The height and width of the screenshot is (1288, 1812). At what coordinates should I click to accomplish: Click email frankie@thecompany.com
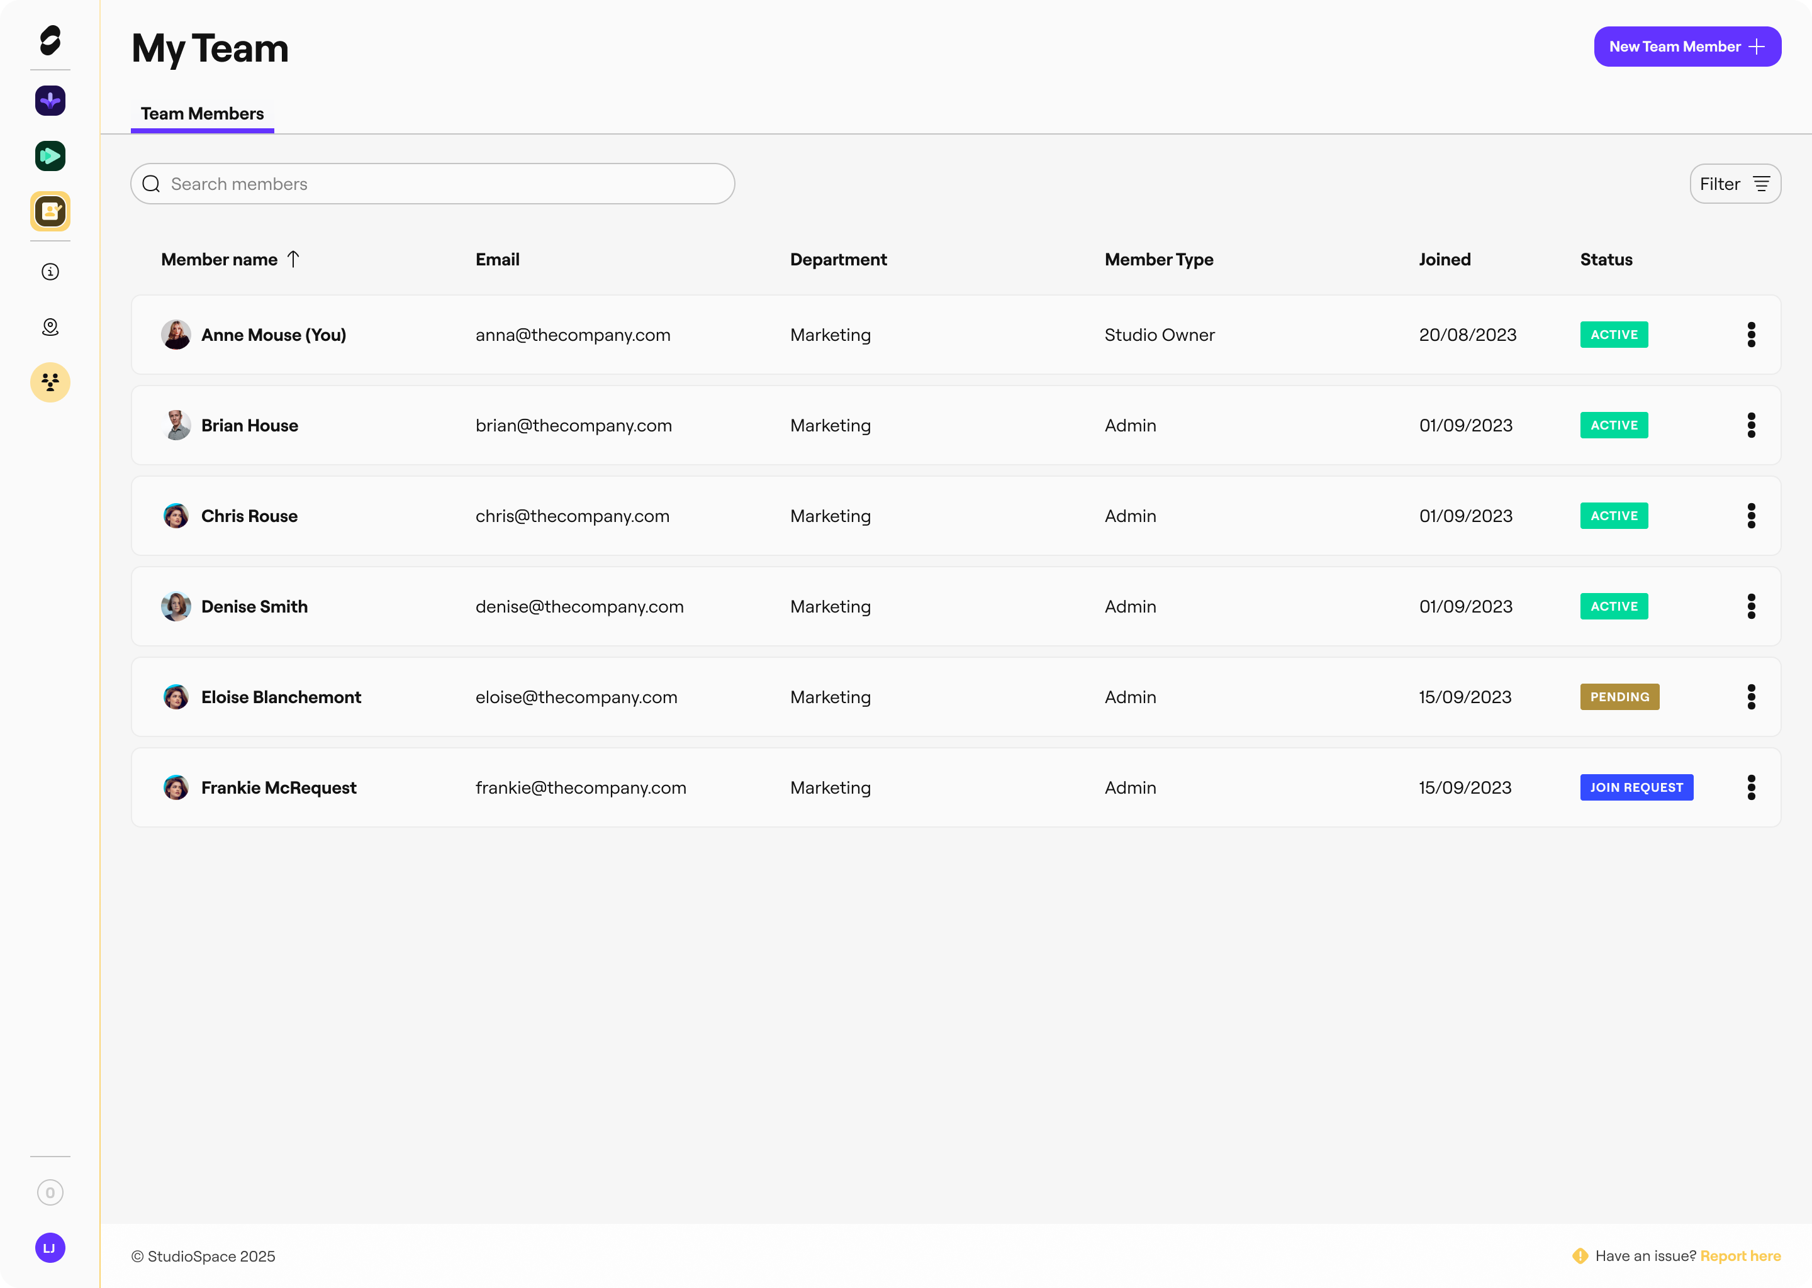click(581, 787)
